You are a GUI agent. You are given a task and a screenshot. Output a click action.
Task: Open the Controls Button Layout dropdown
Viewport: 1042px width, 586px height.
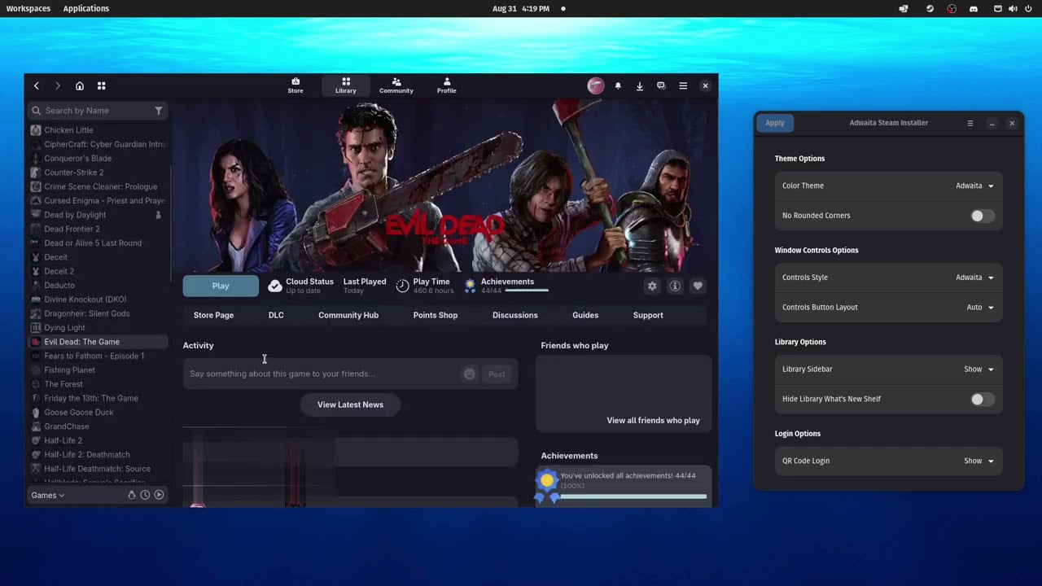[980, 308]
